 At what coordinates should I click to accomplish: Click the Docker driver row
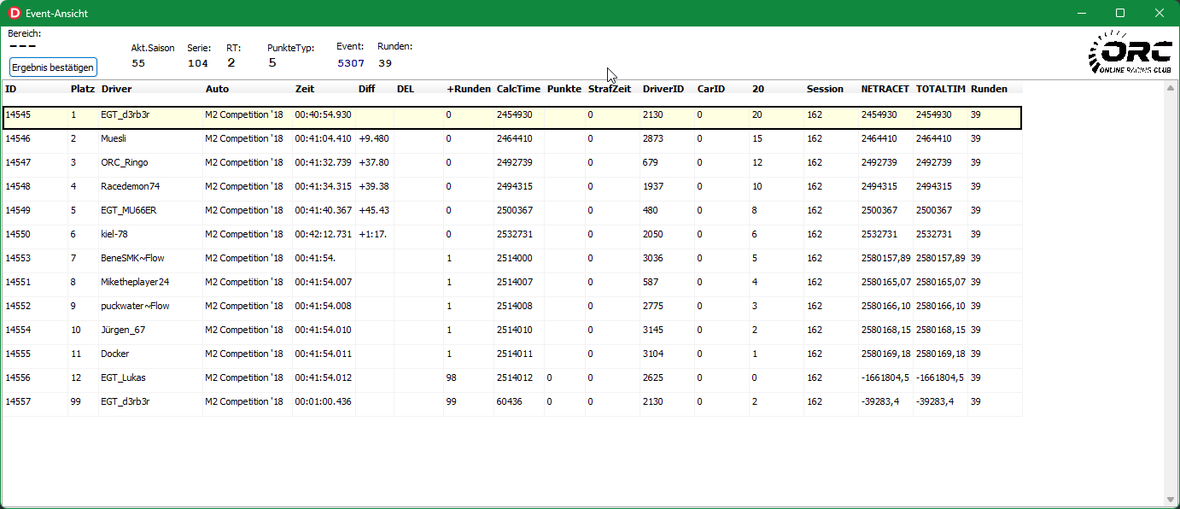[114, 354]
